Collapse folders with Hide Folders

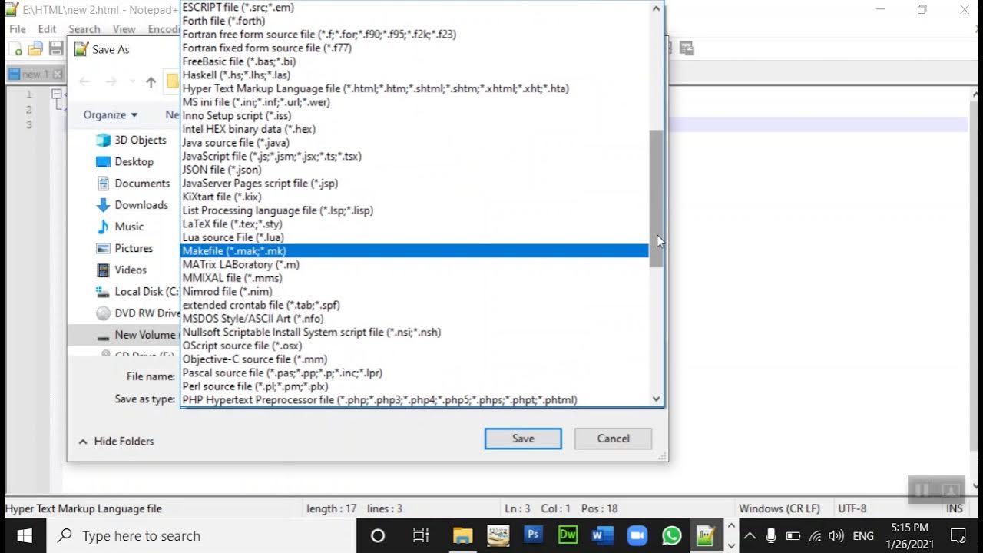[116, 441]
